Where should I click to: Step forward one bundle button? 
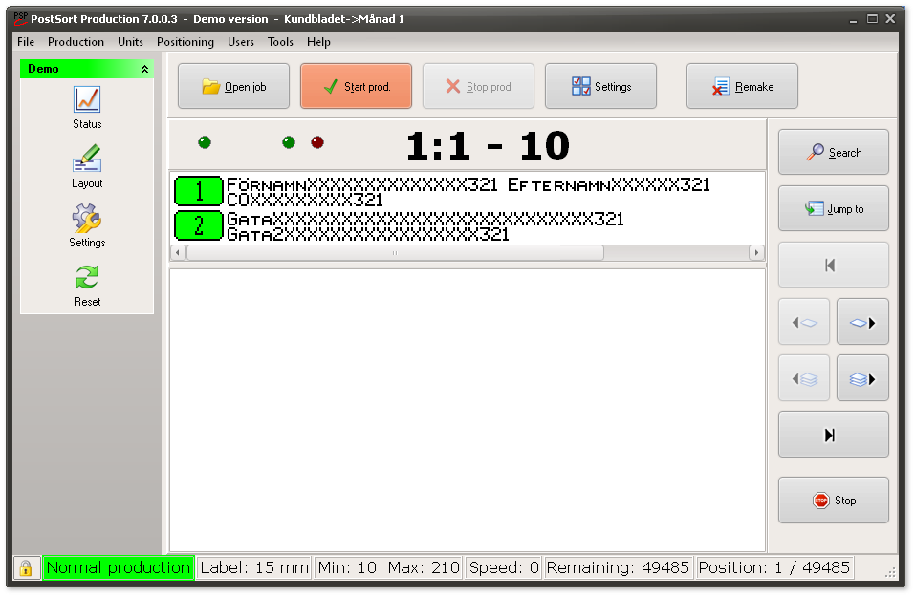pos(862,378)
